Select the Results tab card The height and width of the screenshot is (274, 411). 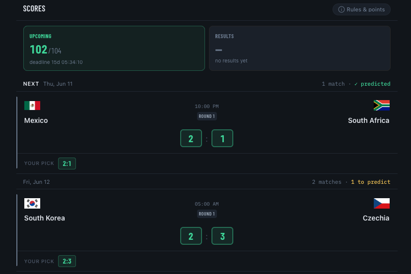click(x=300, y=48)
